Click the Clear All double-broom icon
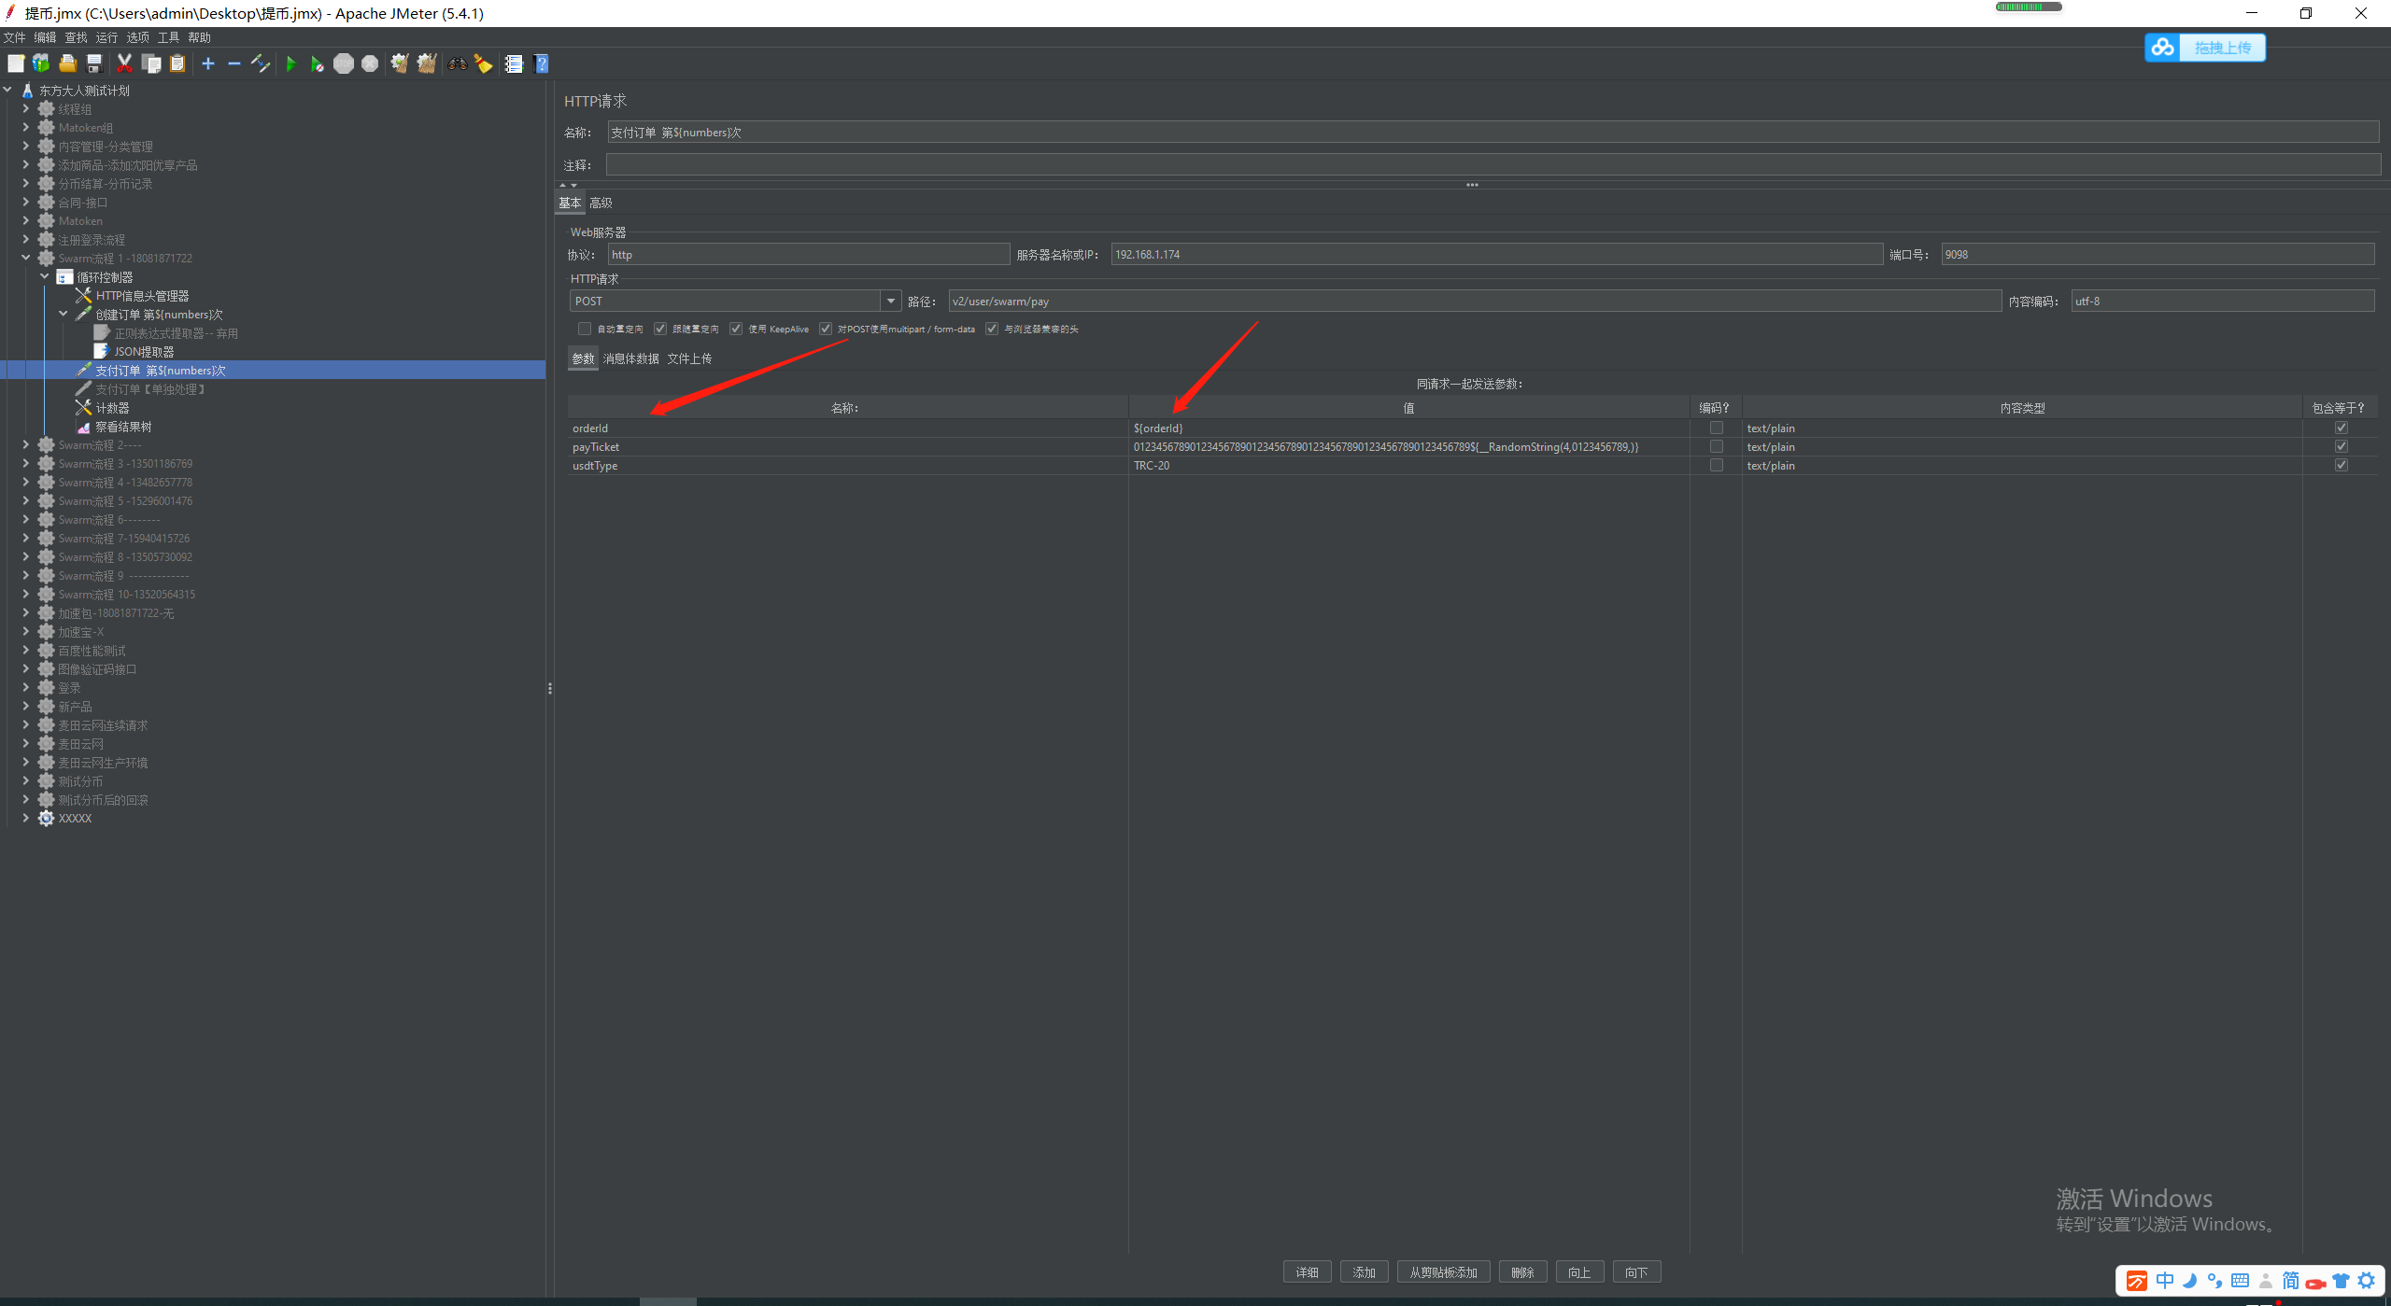The height and width of the screenshot is (1306, 2391). (x=427, y=63)
